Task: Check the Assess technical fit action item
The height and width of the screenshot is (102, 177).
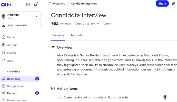Action: [x=59, y=97]
